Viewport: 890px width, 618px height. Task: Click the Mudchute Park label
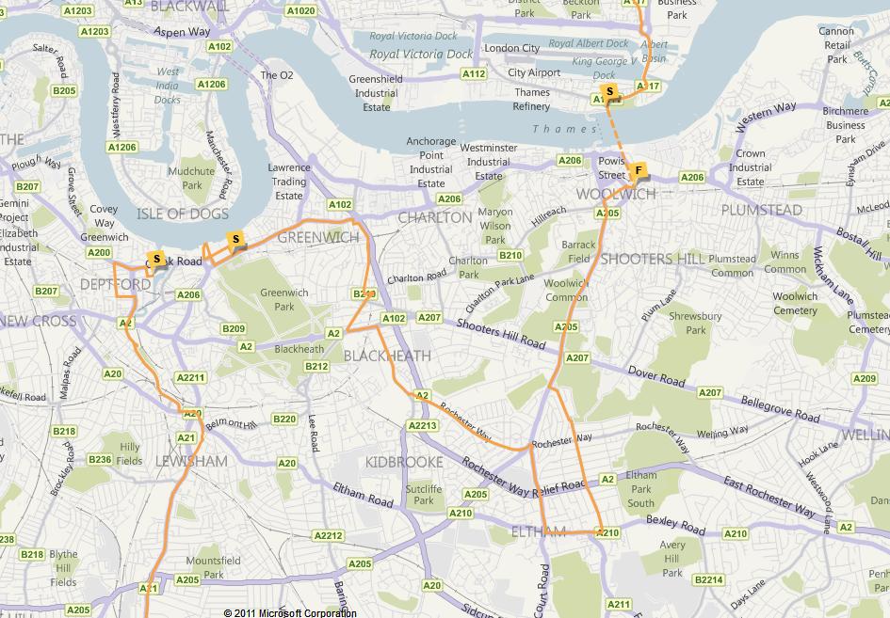click(x=192, y=178)
